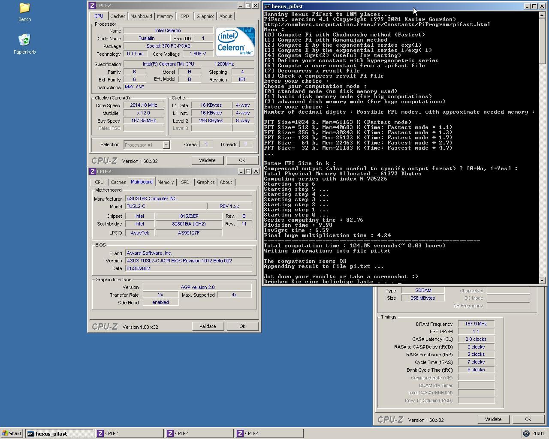Click the memory Size value 256 MBytes

(x=423, y=298)
